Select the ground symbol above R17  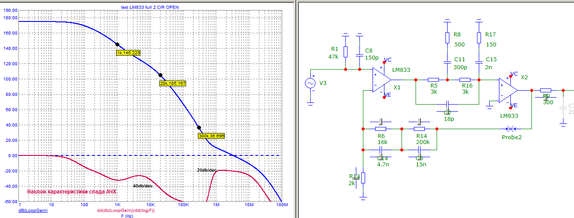(479, 22)
